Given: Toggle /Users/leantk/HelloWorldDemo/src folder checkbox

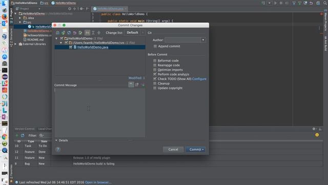Looking at the screenshot, I should coord(66,43).
